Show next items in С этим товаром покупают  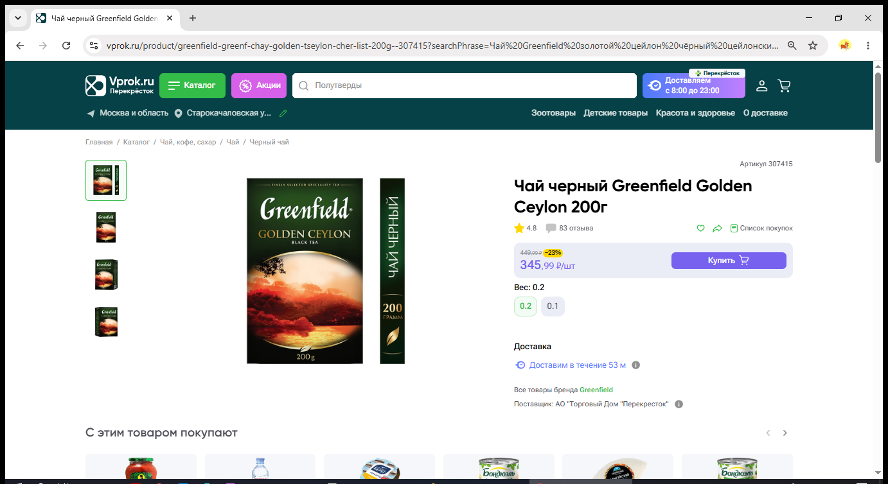coord(785,433)
